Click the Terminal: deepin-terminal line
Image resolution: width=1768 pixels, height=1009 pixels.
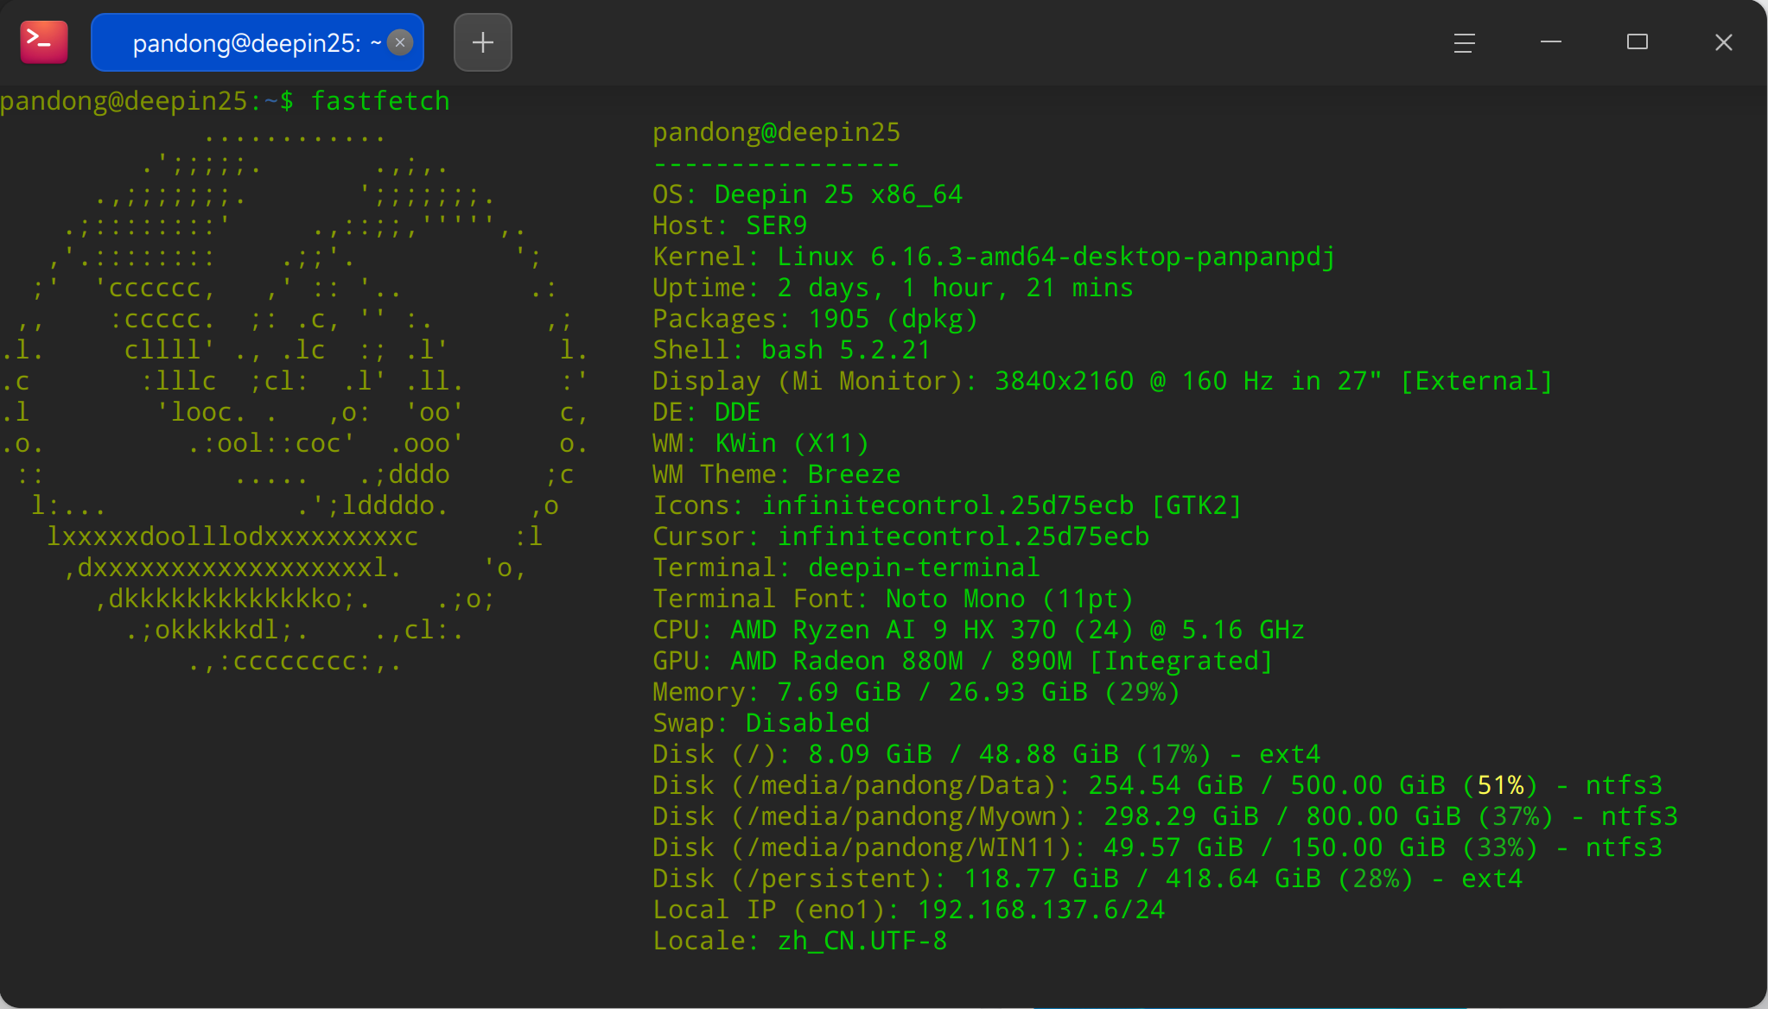(846, 568)
